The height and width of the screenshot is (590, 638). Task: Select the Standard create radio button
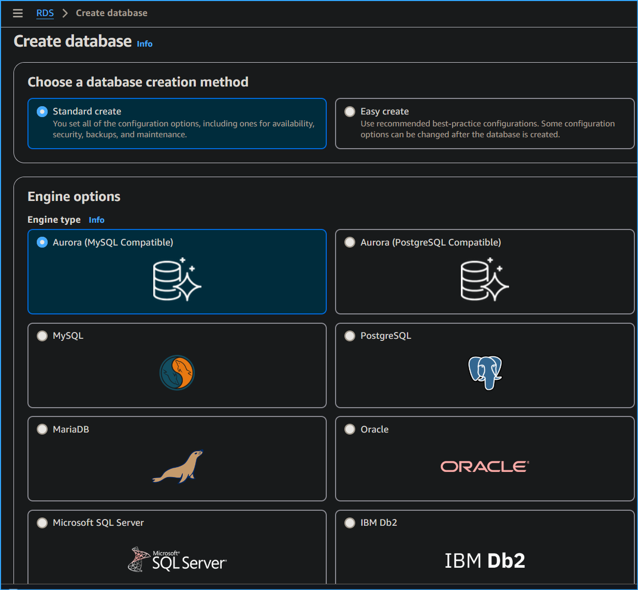point(42,111)
